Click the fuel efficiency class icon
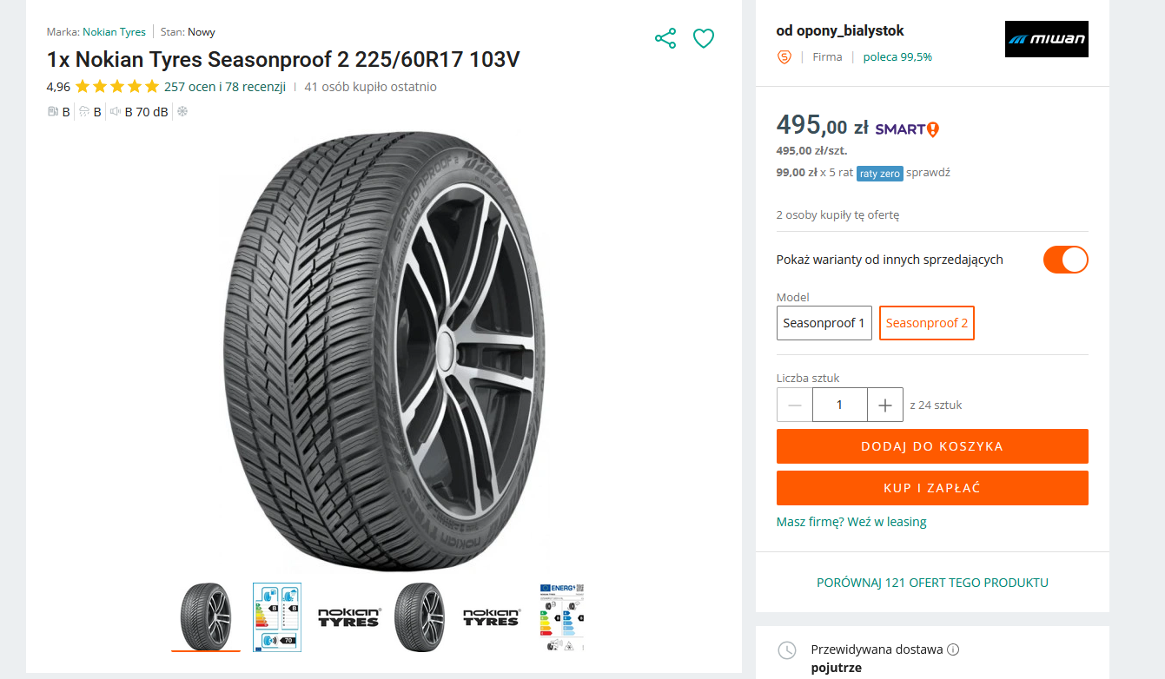1165x679 pixels. tap(53, 111)
